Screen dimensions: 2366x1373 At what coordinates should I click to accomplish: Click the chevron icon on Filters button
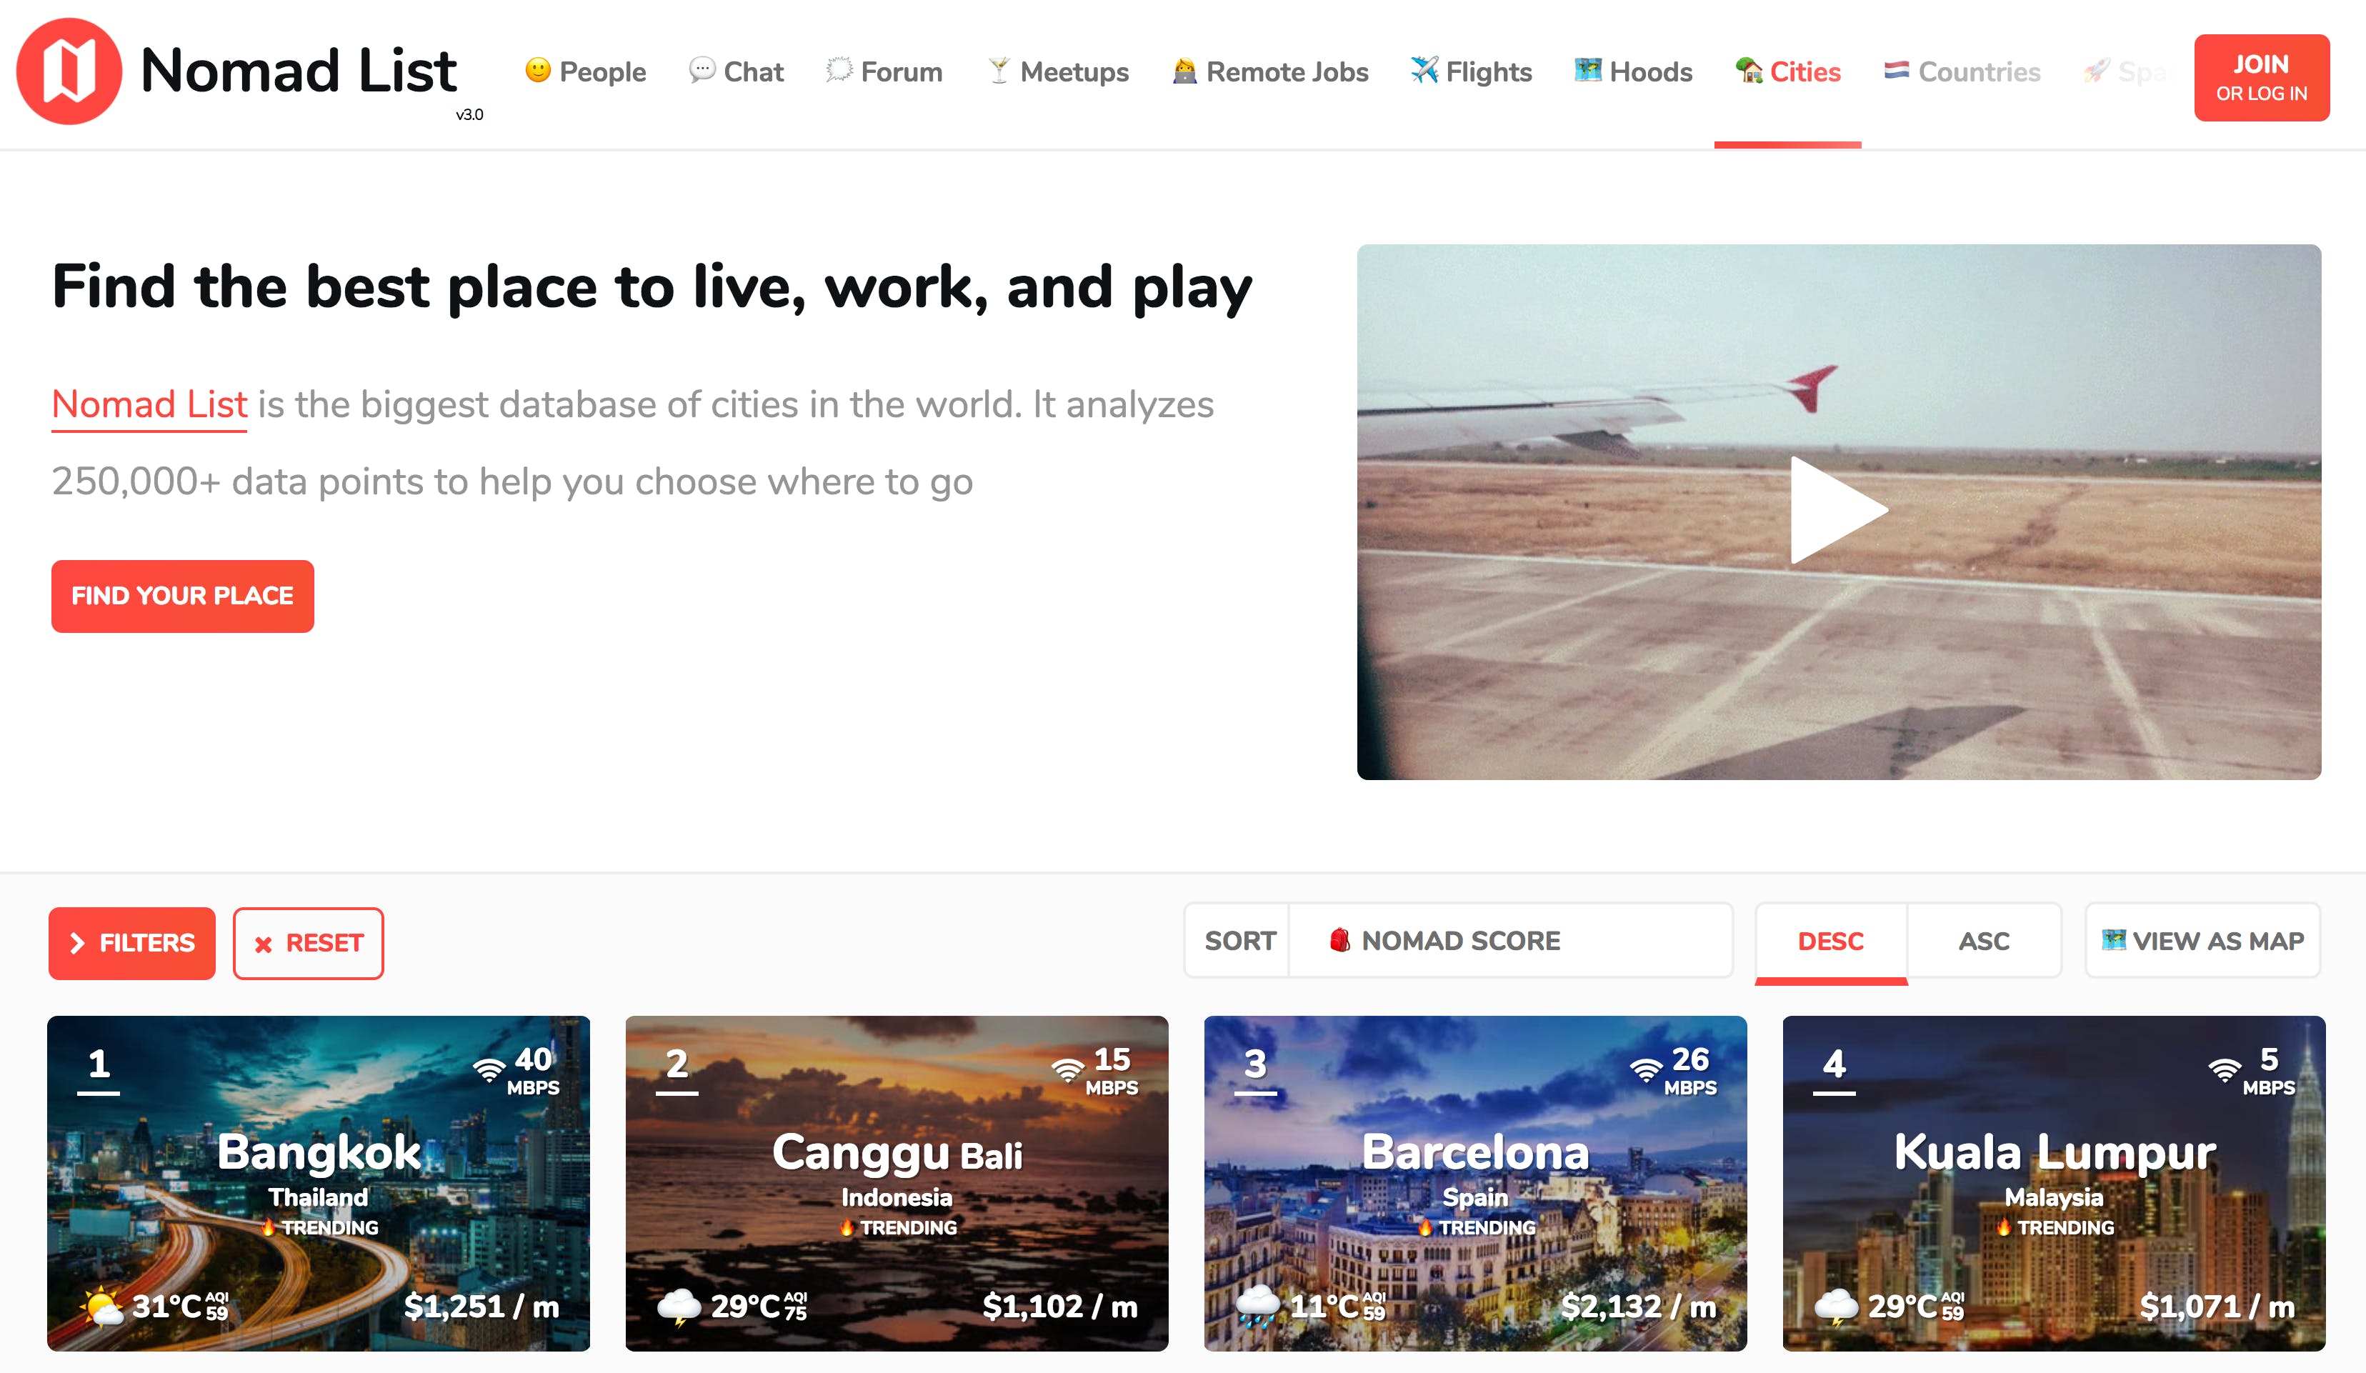point(78,943)
